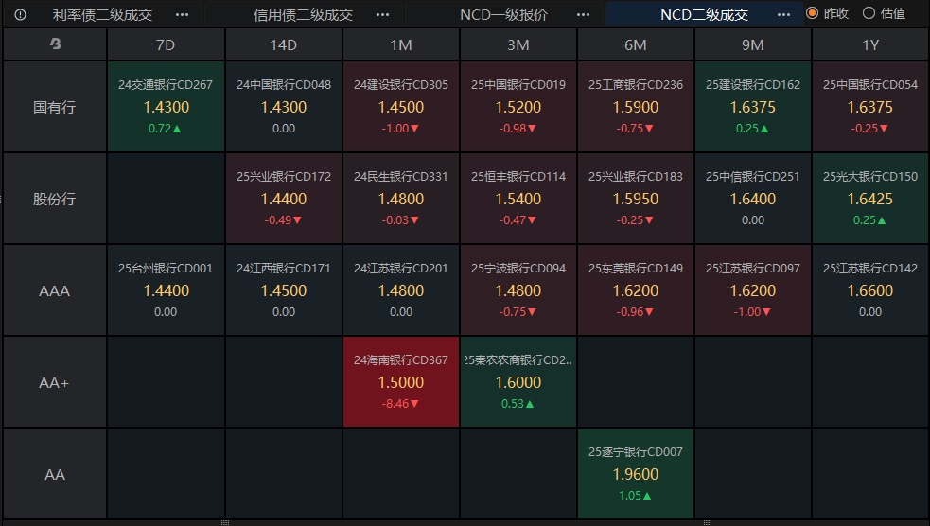
Task: Open 24江西银行CD171 cell
Action: [x=284, y=290]
